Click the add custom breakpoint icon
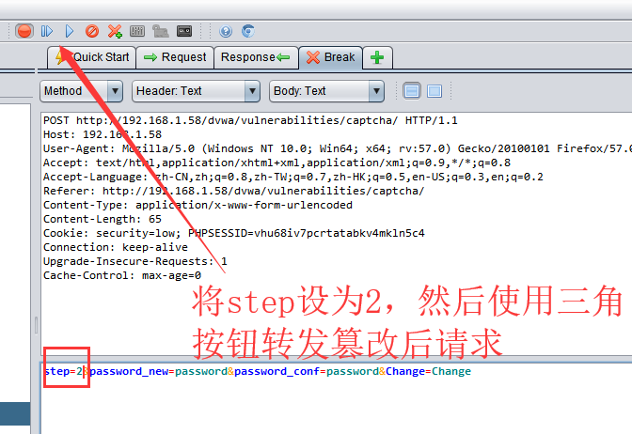Viewport: 632px width, 434px height. tap(115, 31)
